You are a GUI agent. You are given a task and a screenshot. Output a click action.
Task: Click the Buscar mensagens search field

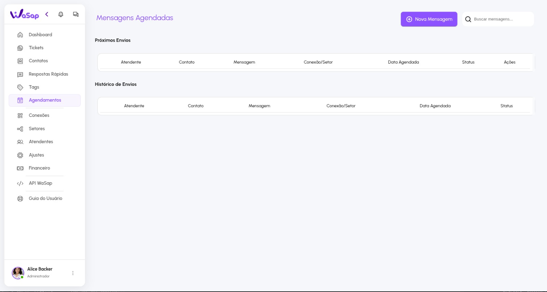click(x=501, y=19)
